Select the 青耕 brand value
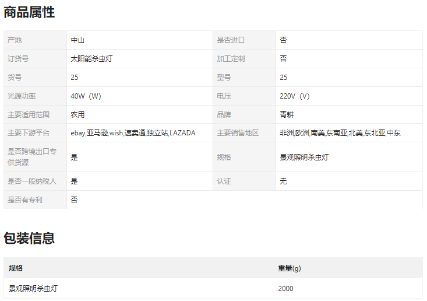This screenshot has height=301, width=427. pyautogui.click(x=287, y=115)
